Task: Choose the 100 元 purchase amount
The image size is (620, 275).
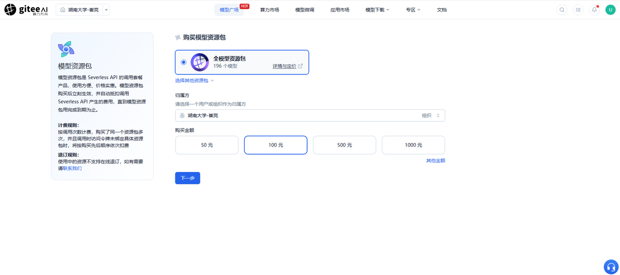Action: click(x=276, y=145)
